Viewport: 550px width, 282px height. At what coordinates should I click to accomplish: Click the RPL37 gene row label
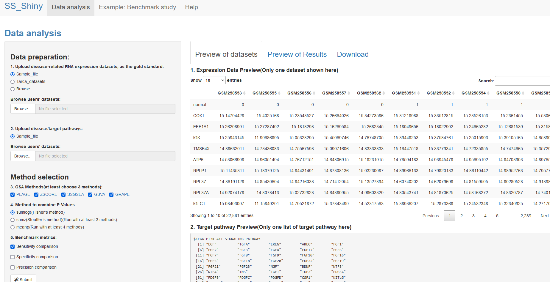[200, 182]
